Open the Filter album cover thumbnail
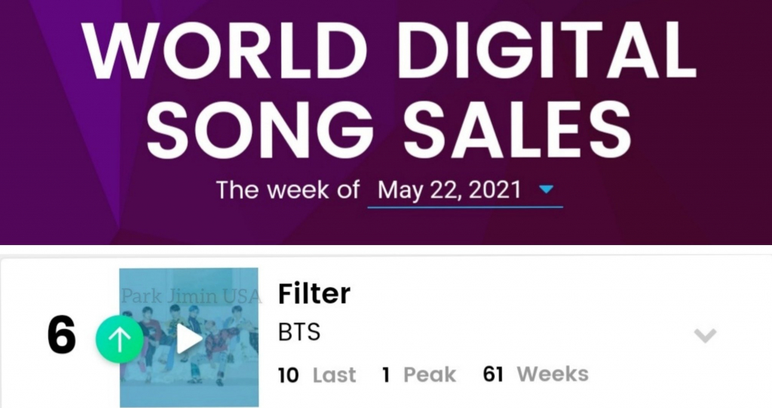 pyautogui.click(x=189, y=338)
